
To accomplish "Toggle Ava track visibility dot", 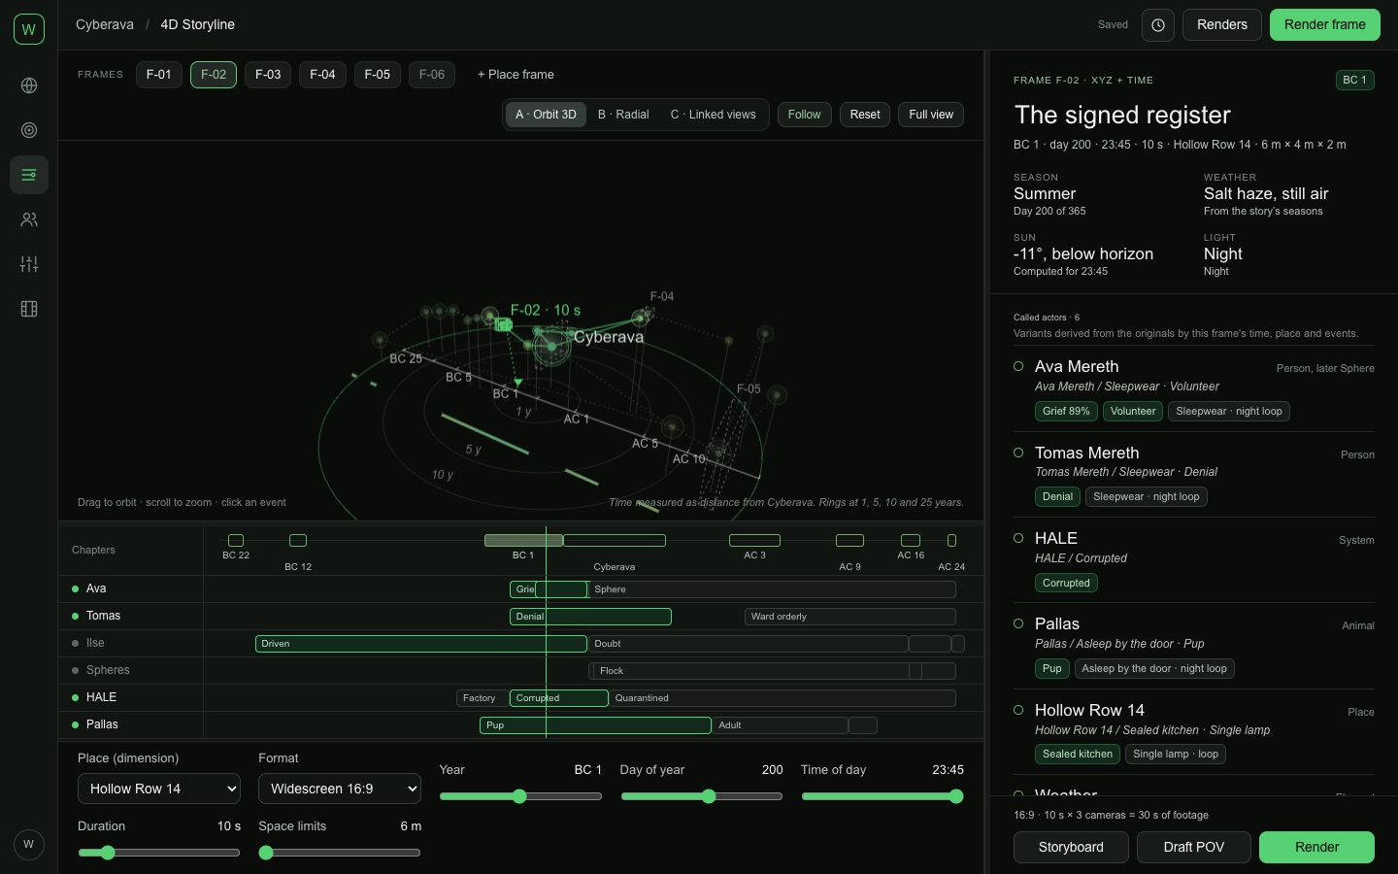I will click(75, 588).
